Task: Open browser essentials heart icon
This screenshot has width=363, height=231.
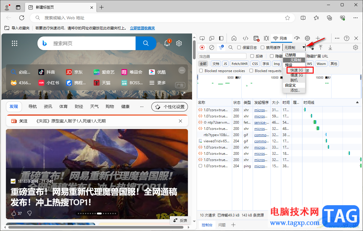Action: point(342,18)
